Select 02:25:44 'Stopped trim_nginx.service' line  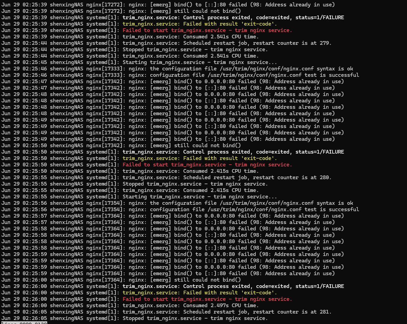135,50
